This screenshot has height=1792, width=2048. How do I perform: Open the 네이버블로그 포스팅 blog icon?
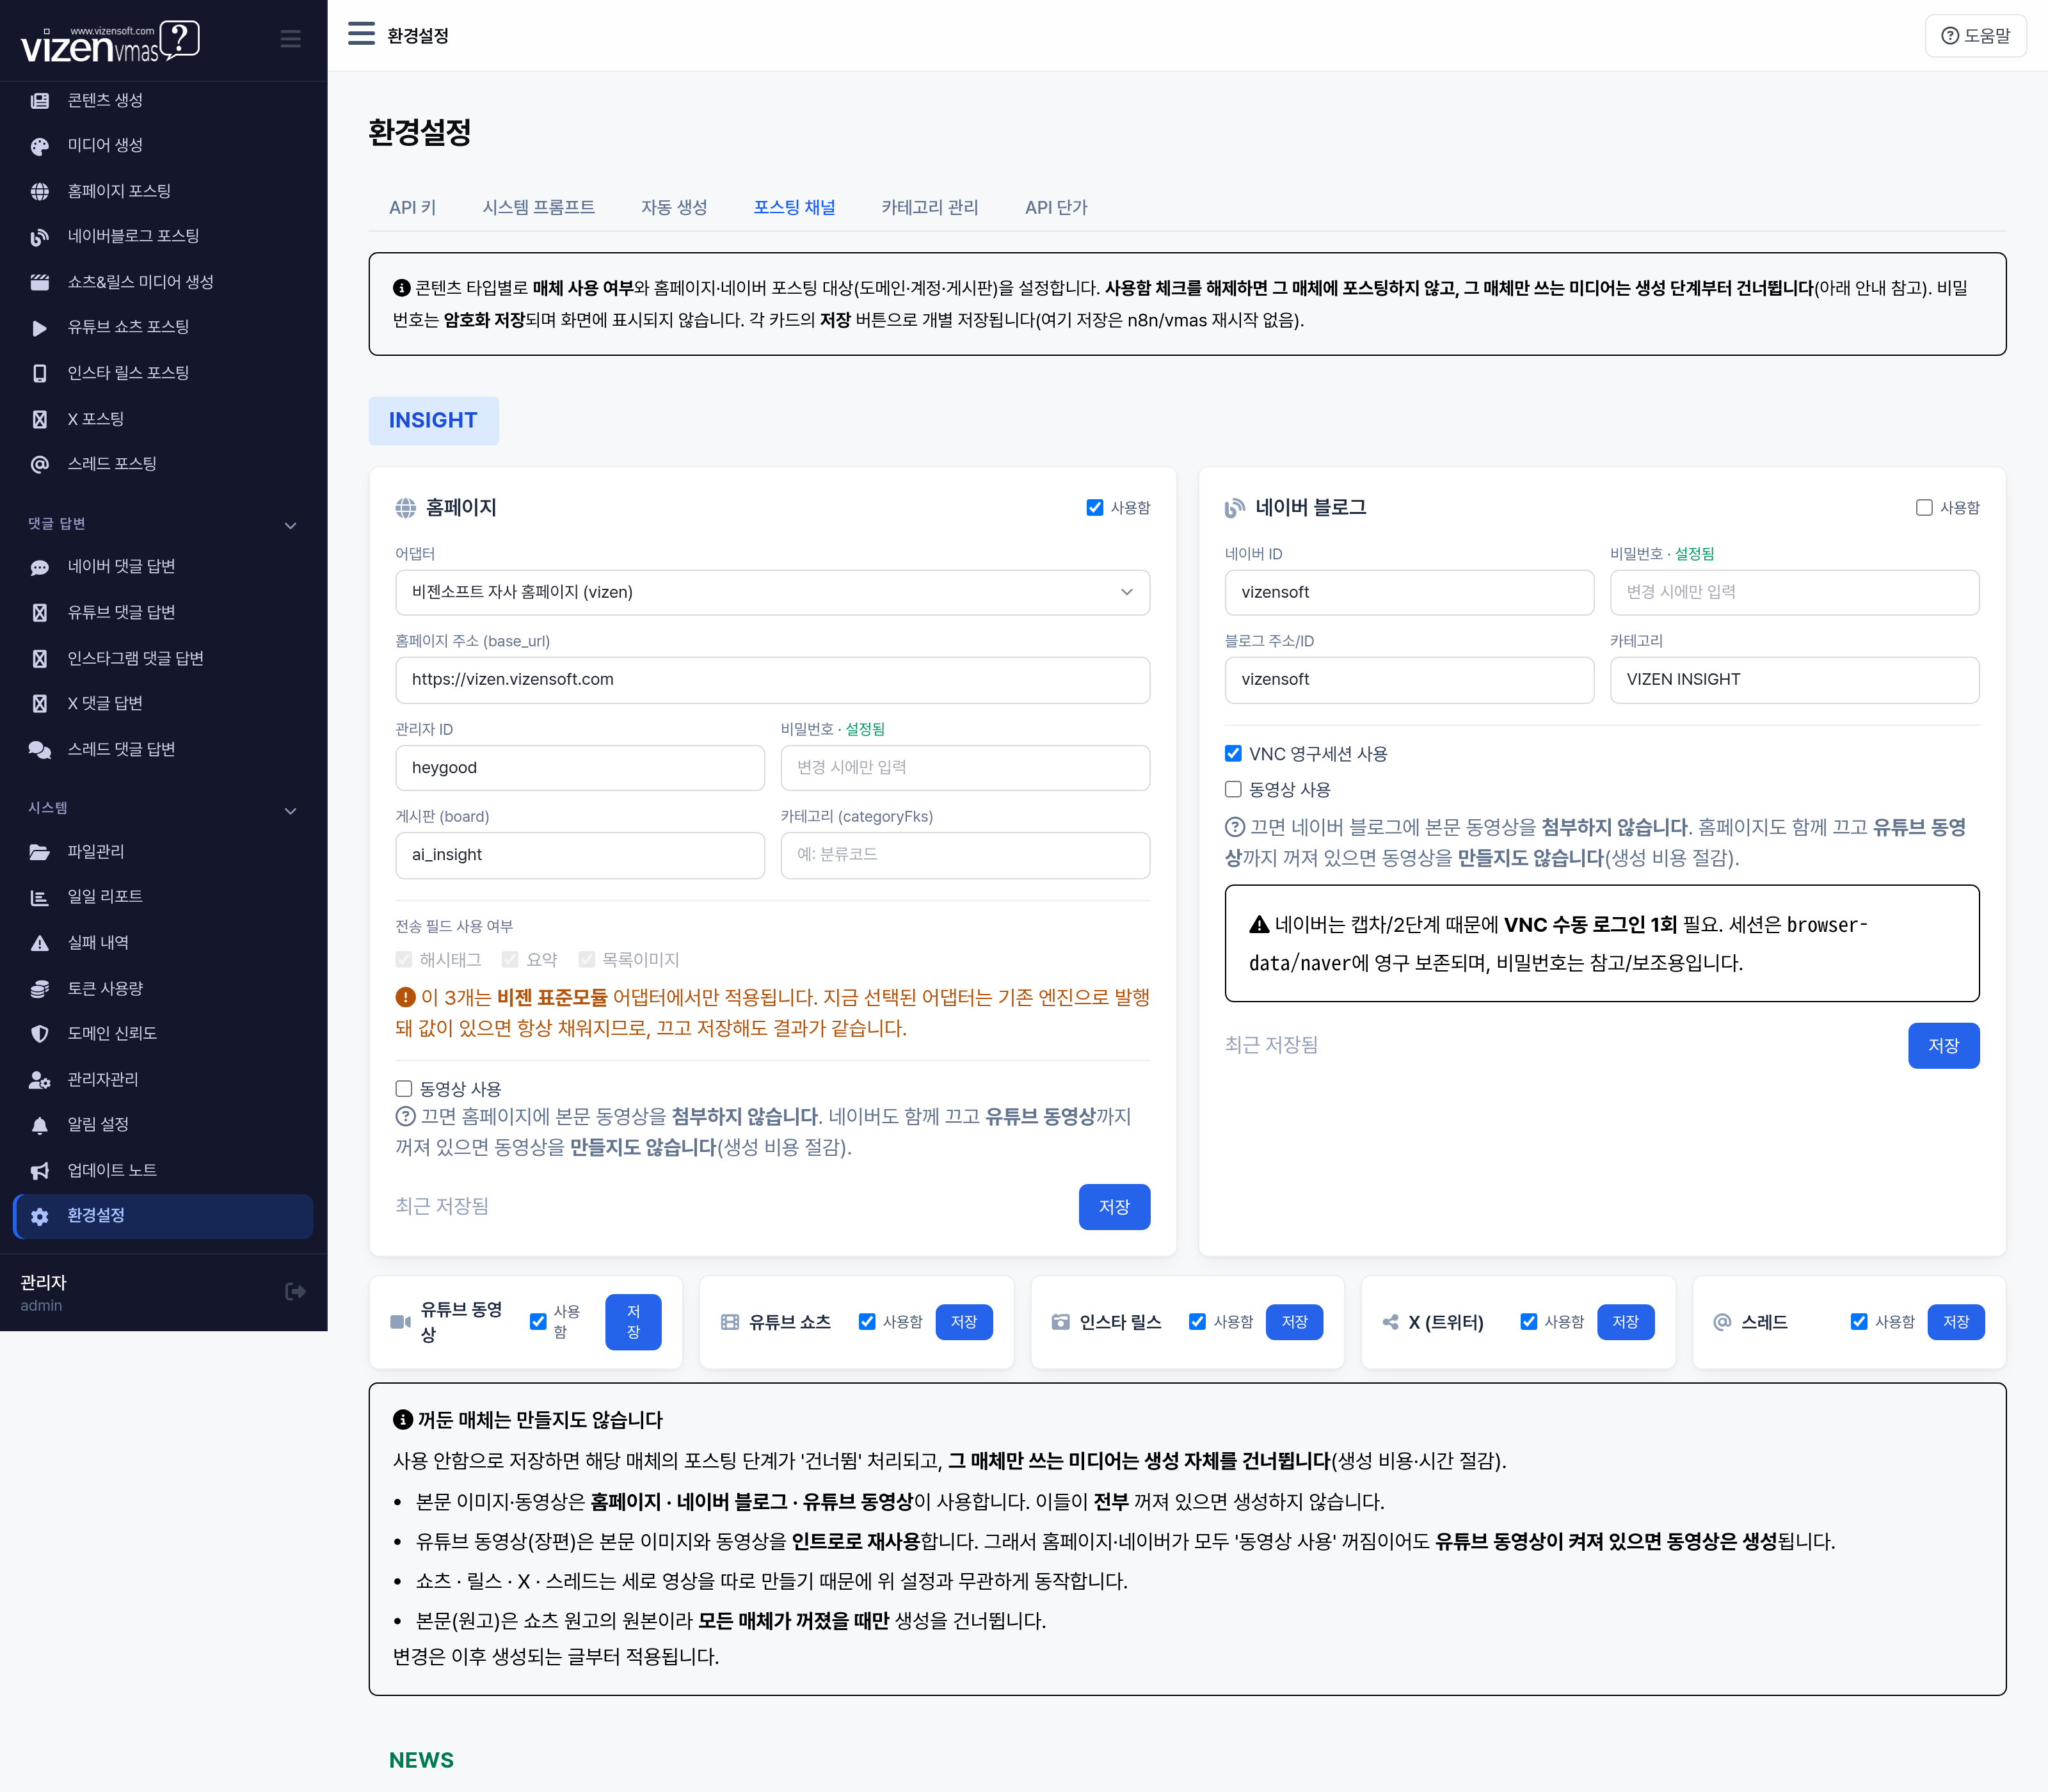[40, 237]
